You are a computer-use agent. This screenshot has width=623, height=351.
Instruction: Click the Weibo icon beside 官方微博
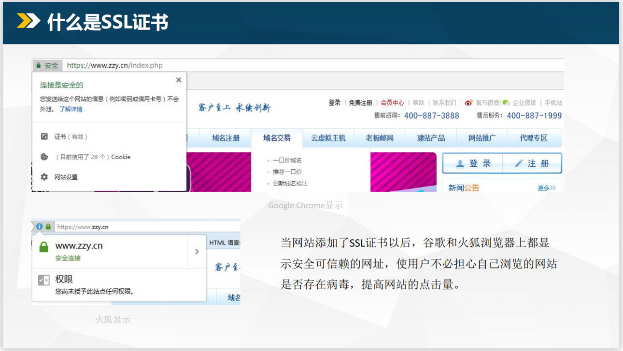[x=468, y=103]
